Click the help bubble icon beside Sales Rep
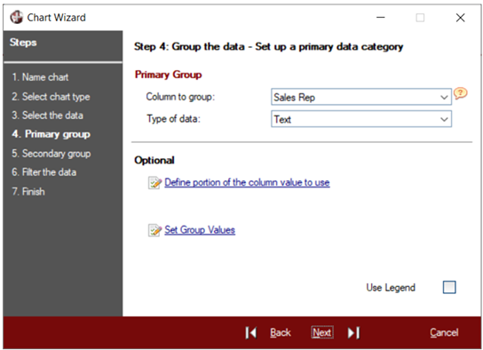The width and height of the screenshot is (483, 350). [460, 93]
